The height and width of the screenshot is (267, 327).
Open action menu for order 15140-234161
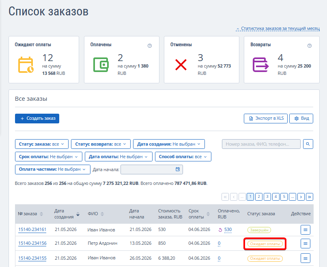tap(305, 230)
